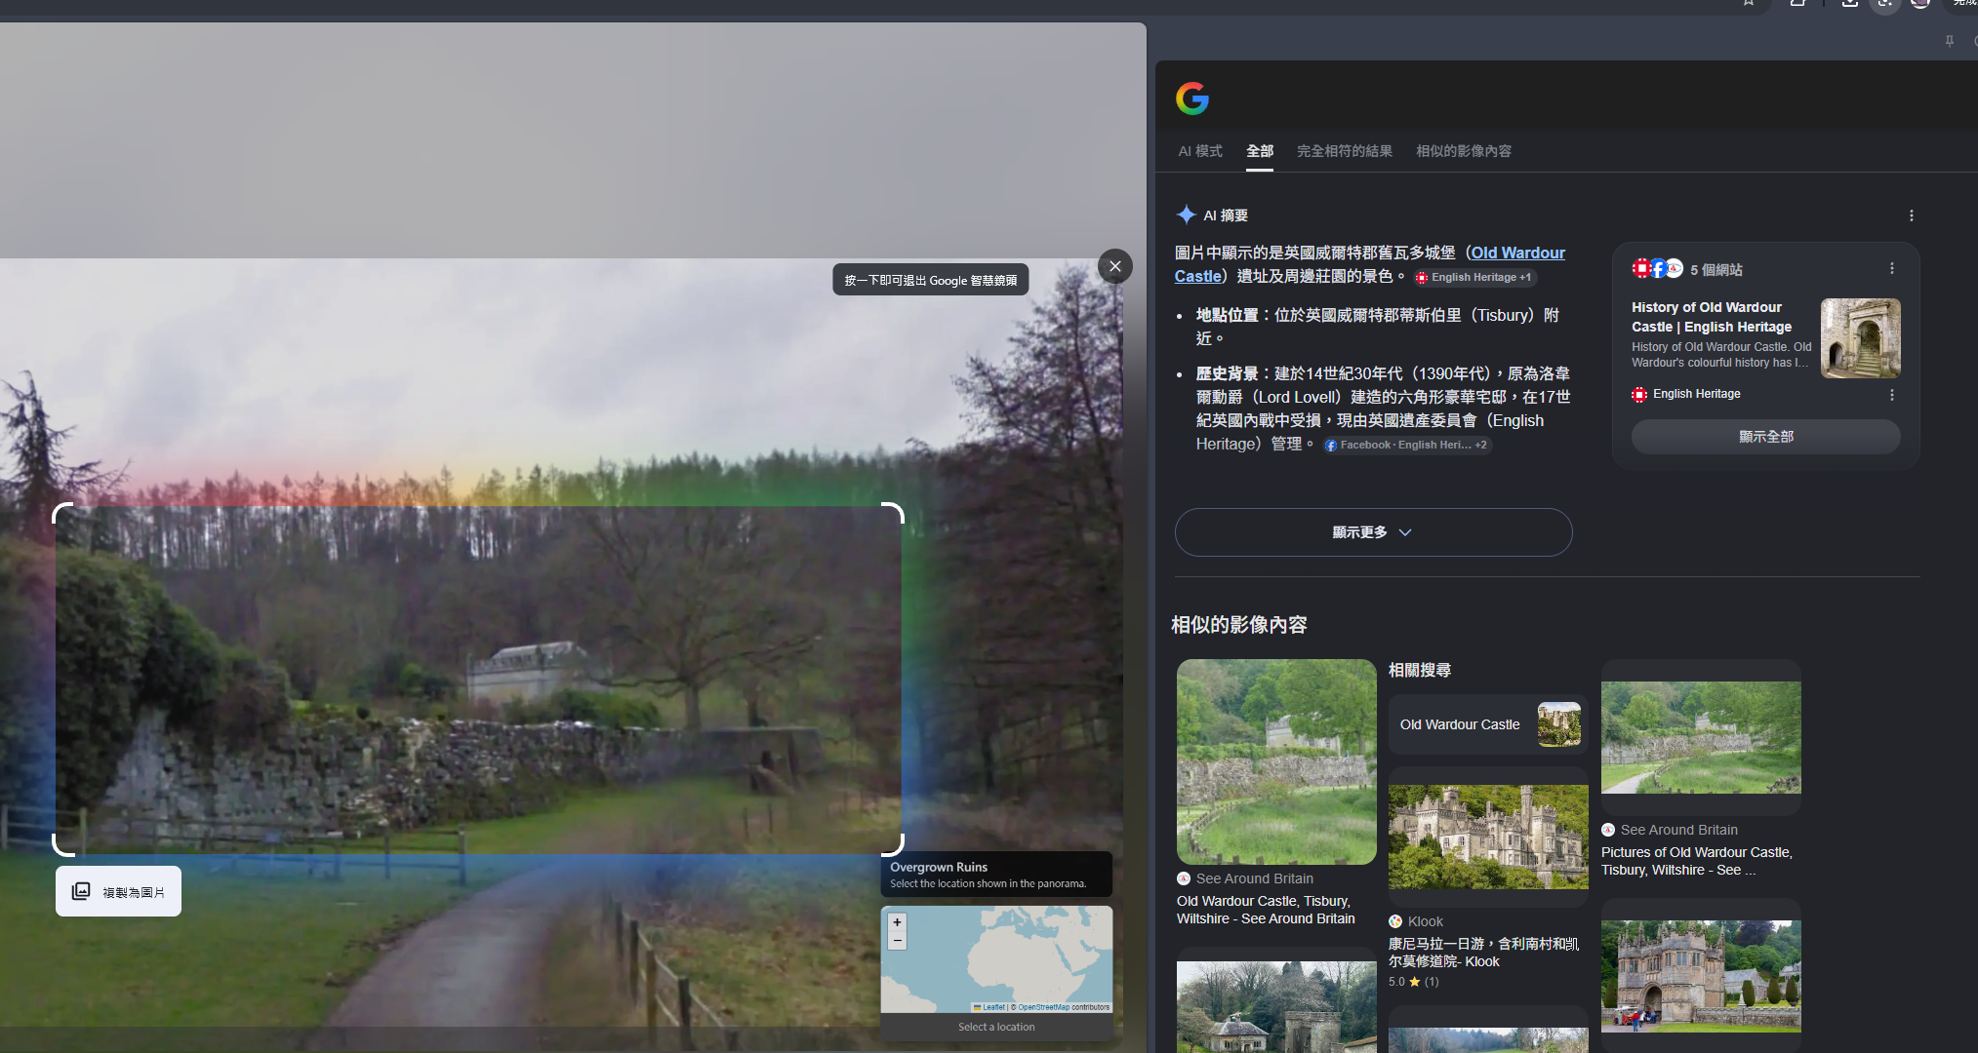
Task: Click the world map to select a location
Action: (x=996, y=960)
